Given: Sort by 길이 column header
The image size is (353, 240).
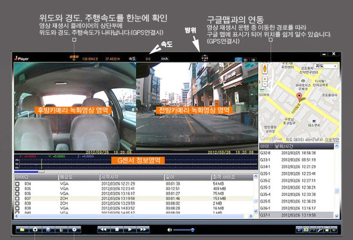Looking at the screenshot, I should click(188, 177).
